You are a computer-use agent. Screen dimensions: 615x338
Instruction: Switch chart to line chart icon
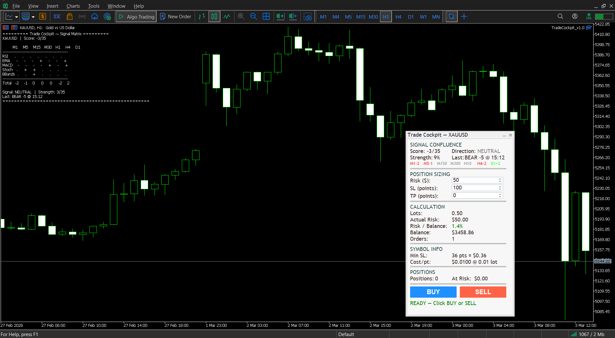pos(227,17)
